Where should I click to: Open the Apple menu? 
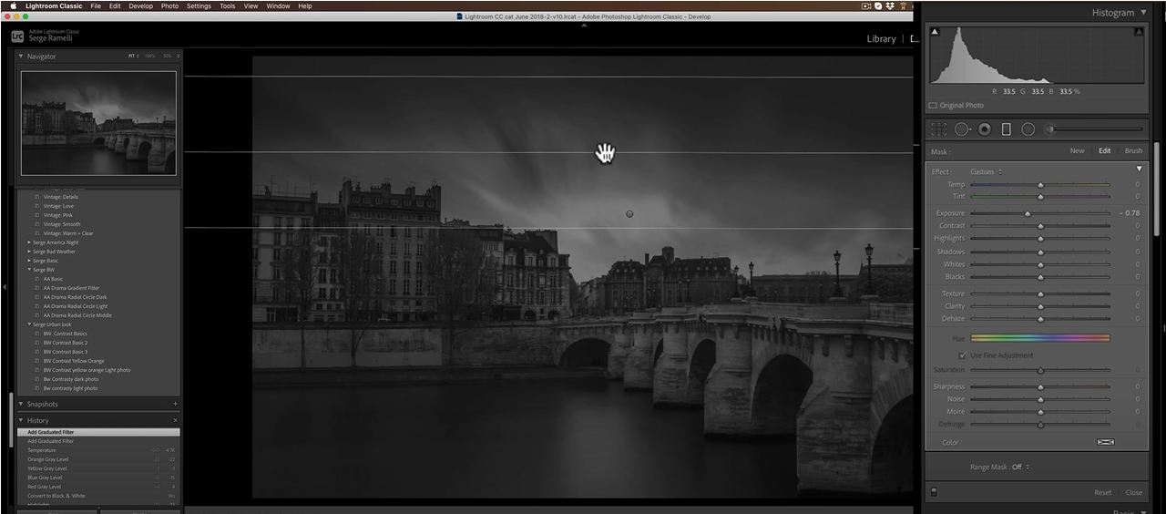click(13, 5)
